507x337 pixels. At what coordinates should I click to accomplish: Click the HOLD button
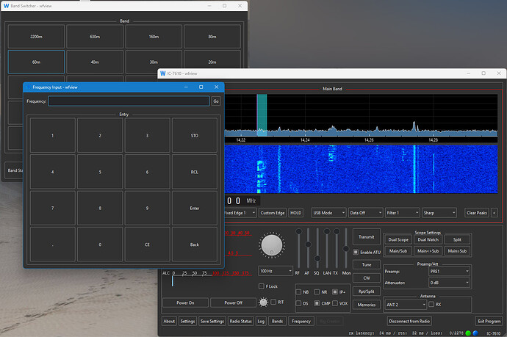tap(295, 213)
